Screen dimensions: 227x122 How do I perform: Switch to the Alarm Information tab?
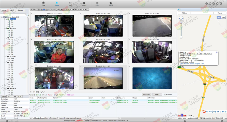pyautogui.click(x=51, y=118)
